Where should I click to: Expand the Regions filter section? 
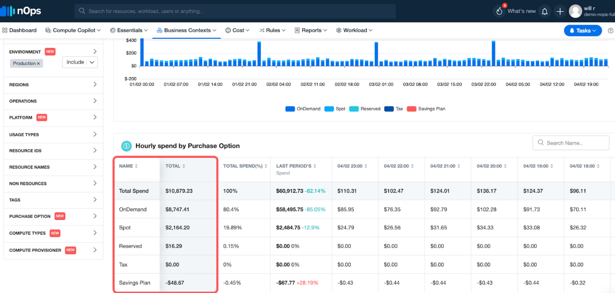(x=53, y=84)
